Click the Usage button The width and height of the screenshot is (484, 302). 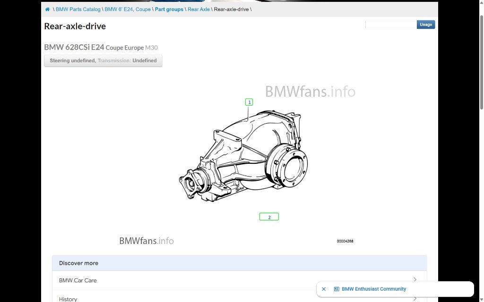[426, 25]
